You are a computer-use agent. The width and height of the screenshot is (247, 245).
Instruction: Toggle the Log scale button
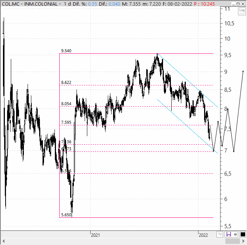[242, 11]
